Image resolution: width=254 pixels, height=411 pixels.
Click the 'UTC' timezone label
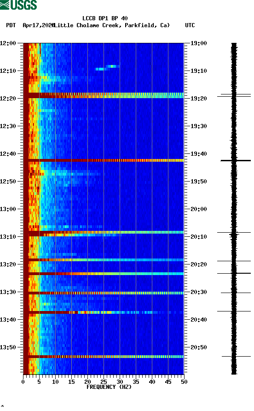(190, 25)
